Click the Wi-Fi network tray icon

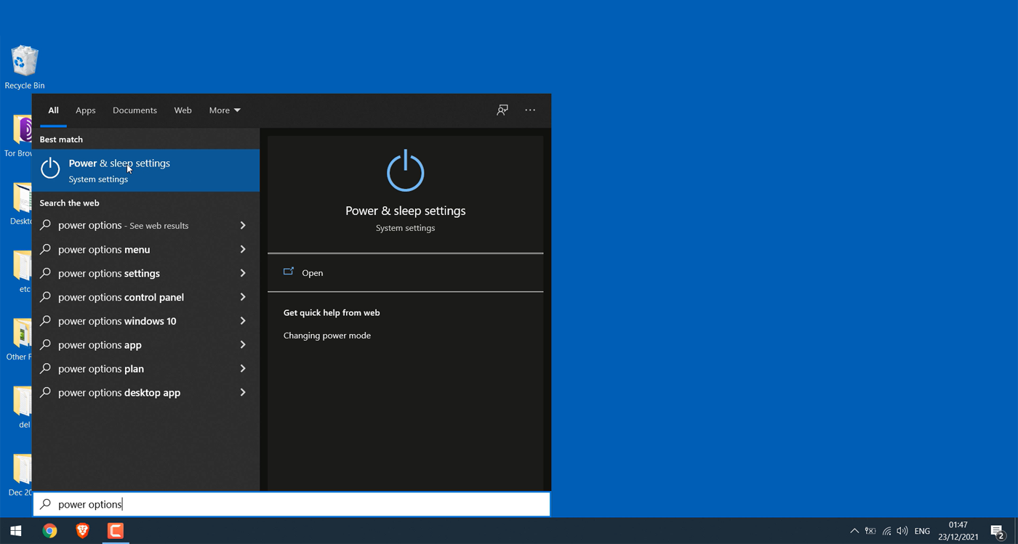886,532
